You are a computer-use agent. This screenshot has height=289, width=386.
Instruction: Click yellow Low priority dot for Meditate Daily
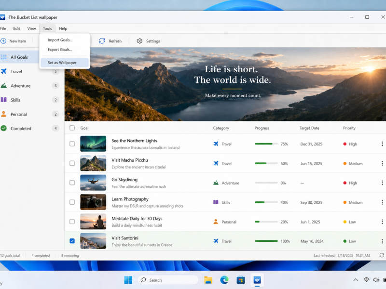(345, 222)
